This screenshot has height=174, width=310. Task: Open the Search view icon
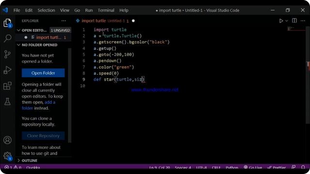tap(8, 38)
